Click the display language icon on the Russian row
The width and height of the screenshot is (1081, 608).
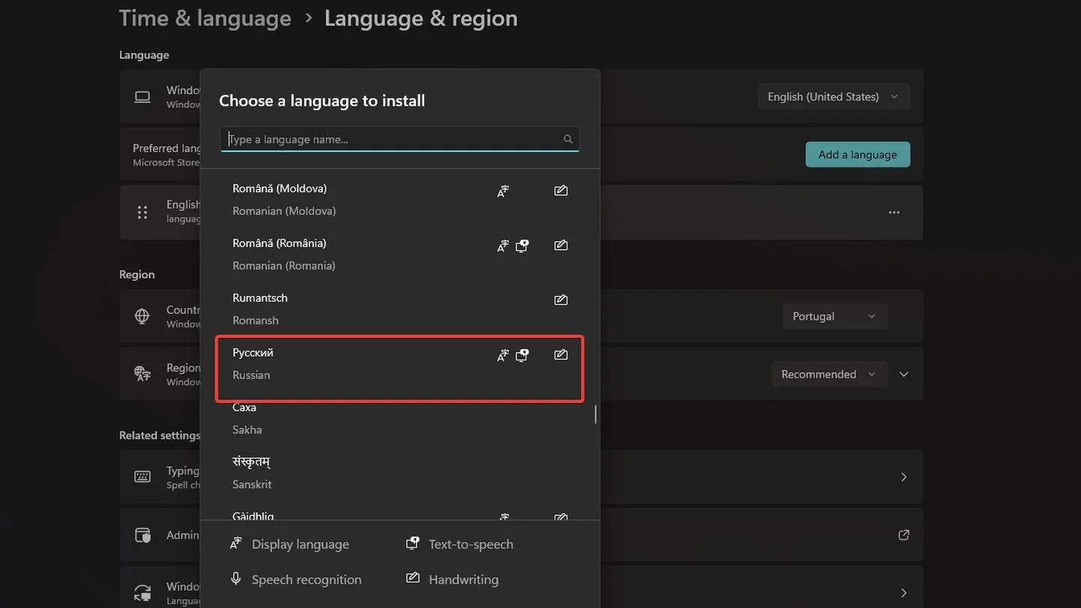click(503, 355)
